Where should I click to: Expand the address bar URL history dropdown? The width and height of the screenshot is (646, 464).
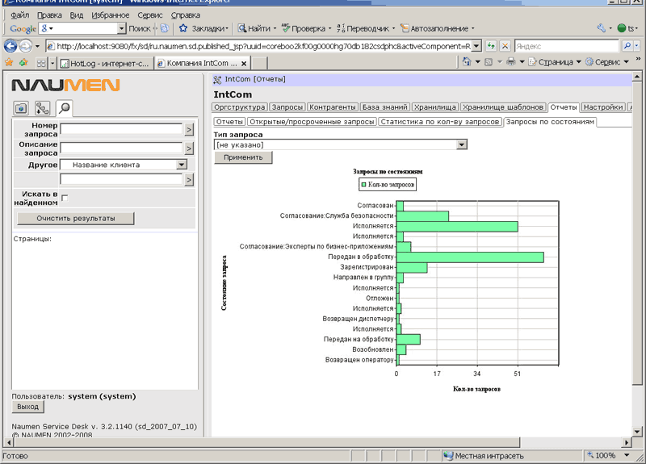point(476,46)
